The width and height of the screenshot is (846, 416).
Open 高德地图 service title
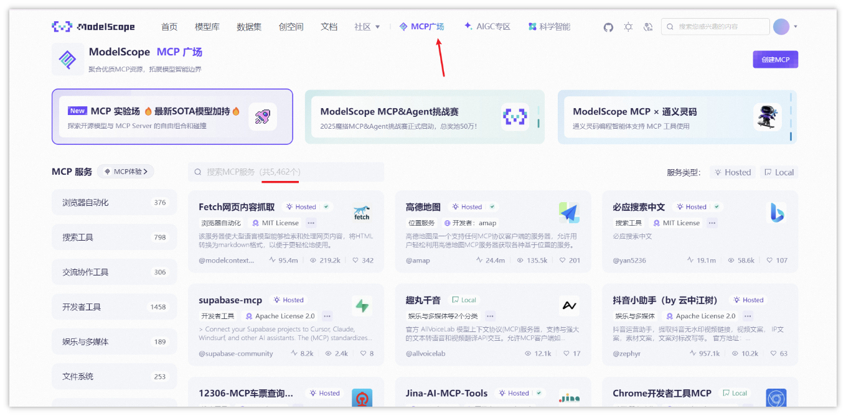[x=423, y=207]
